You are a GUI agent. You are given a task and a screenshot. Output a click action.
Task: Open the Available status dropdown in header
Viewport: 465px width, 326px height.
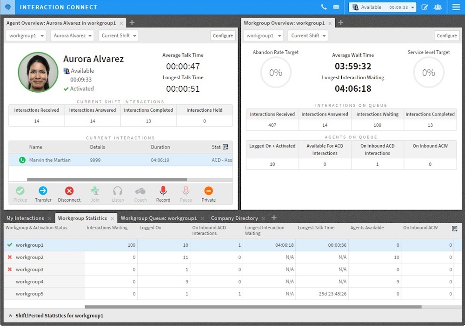[x=383, y=7]
